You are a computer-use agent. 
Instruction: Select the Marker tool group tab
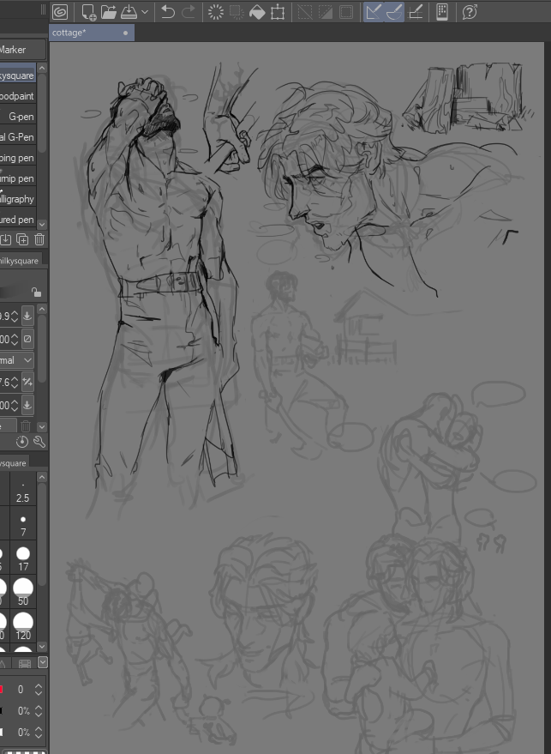(23, 50)
